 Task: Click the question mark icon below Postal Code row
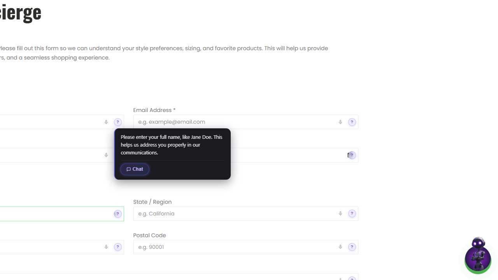pos(352,278)
